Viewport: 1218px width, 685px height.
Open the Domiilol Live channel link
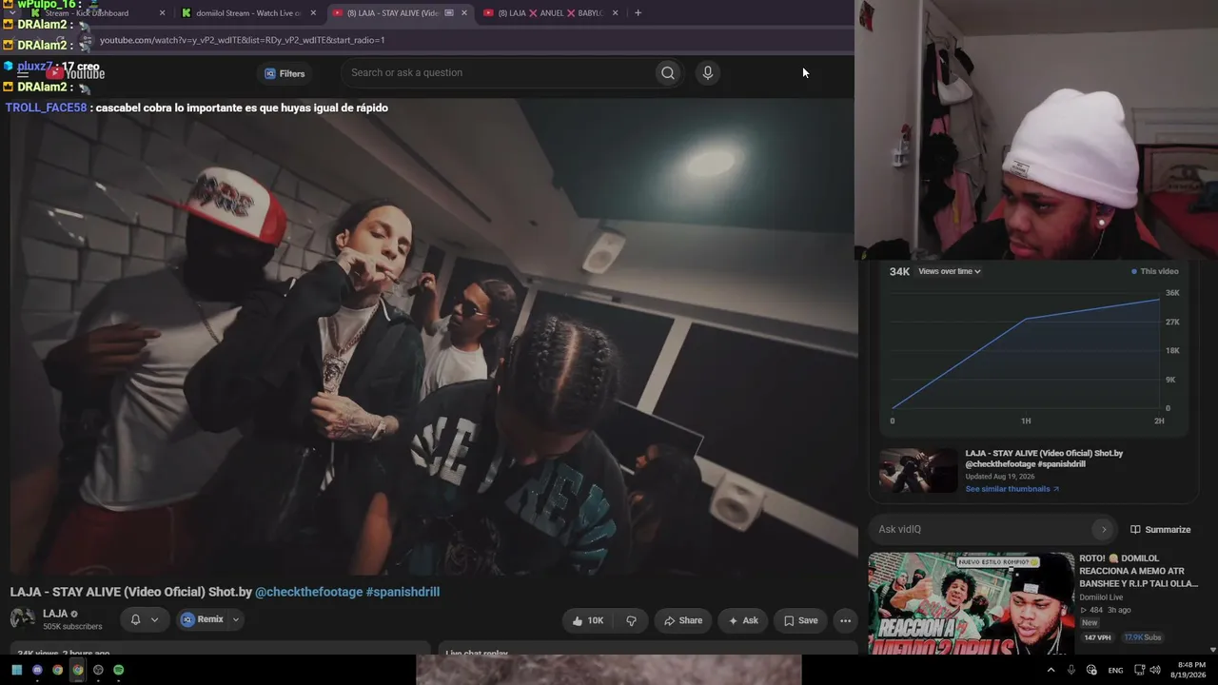[1101, 597]
